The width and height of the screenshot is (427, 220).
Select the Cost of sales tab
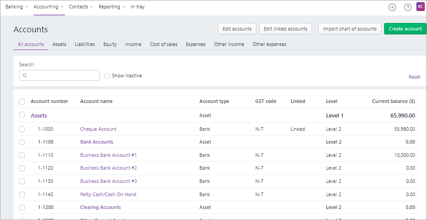pyautogui.click(x=164, y=45)
